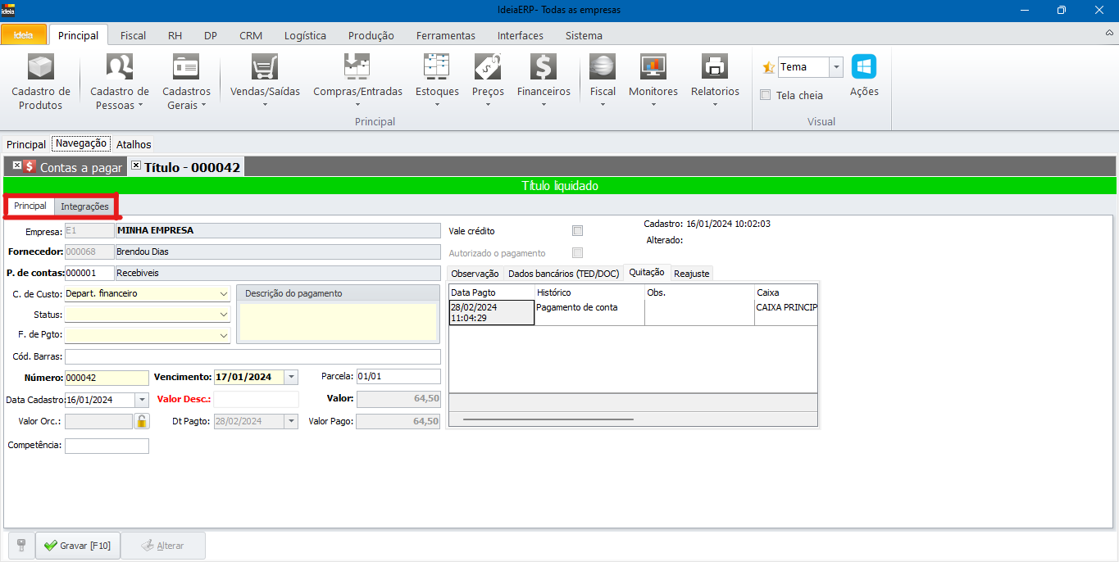
Task: Click the Gravar [F10] button
Action: point(78,546)
